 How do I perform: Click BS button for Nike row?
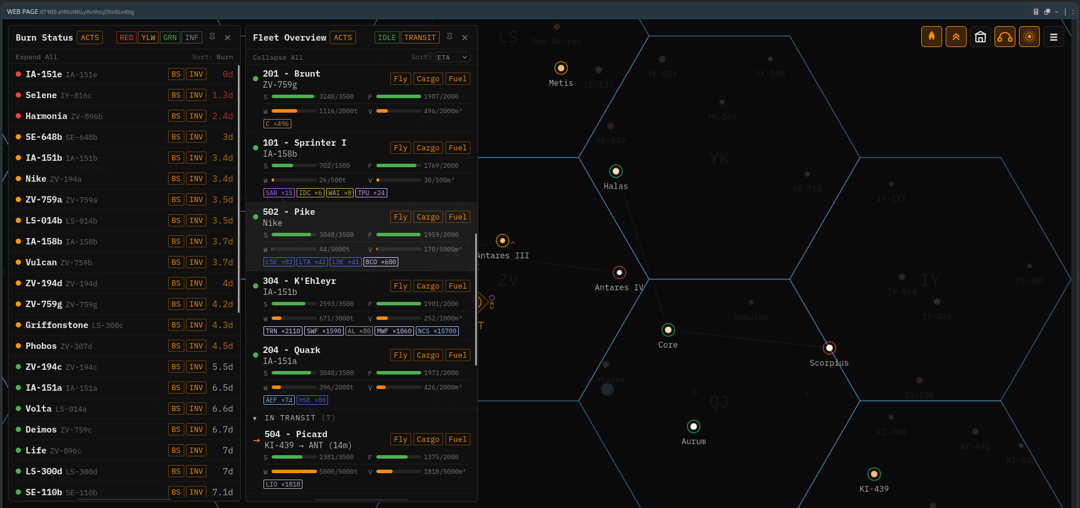click(x=176, y=179)
